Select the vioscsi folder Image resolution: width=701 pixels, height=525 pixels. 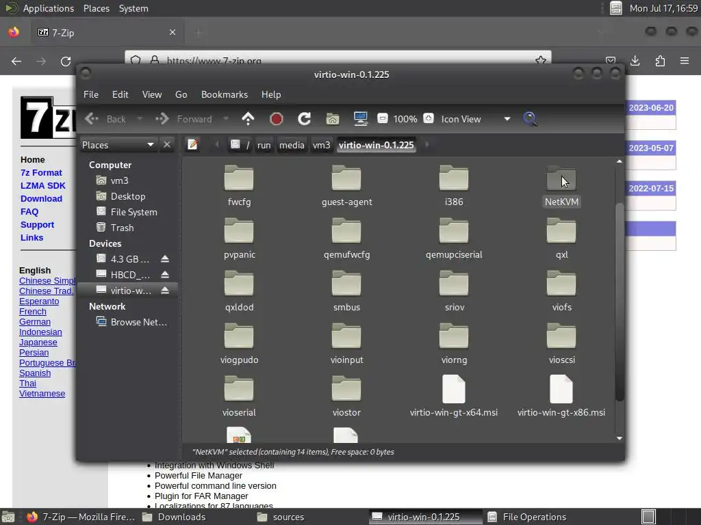[x=561, y=344]
